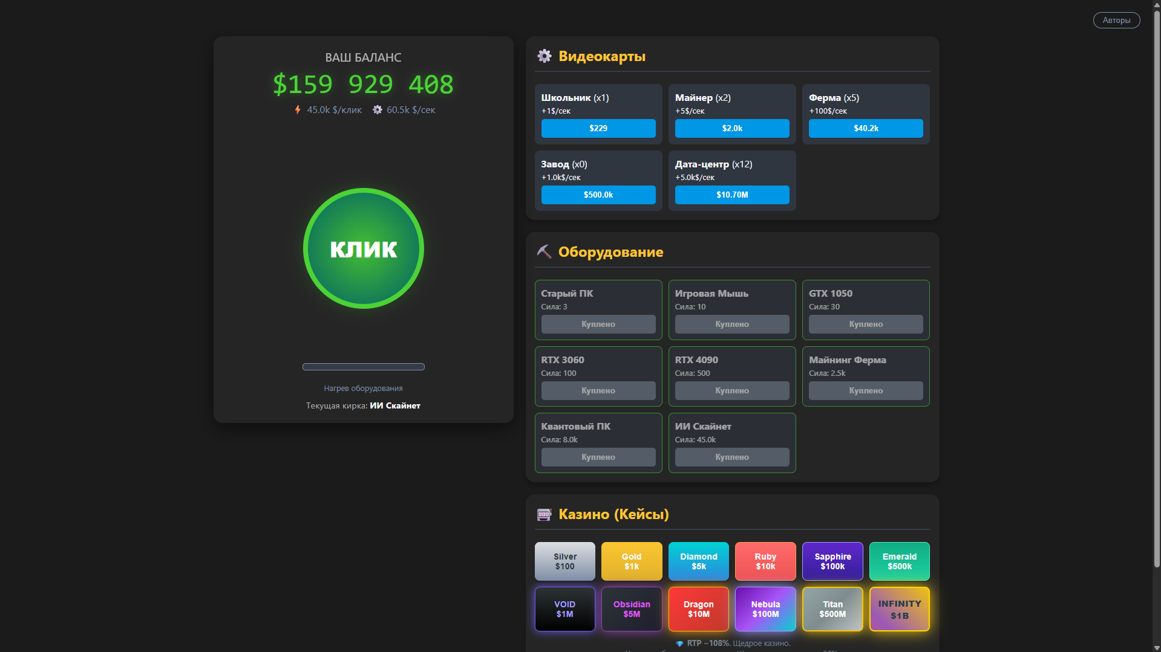
Task: Click Куплено button under Майнинг Ферма
Action: (x=866, y=390)
